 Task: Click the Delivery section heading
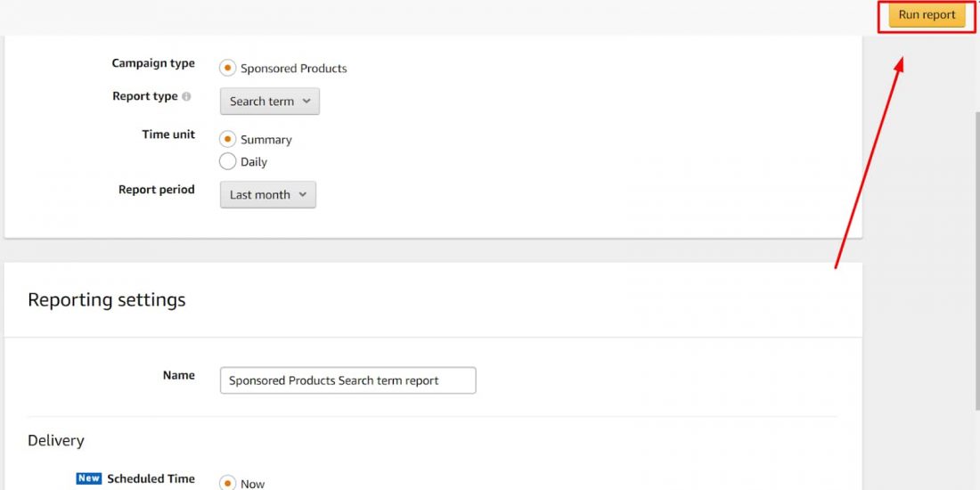tap(56, 441)
